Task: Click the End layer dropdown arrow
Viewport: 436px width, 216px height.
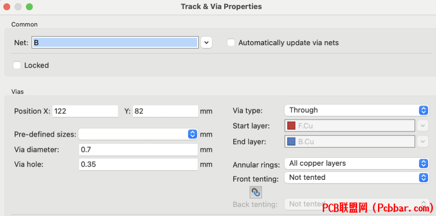Action: pyautogui.click(x=422, y=142)
